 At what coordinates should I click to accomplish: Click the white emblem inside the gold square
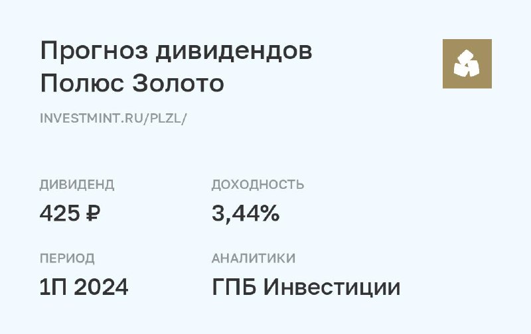coord(467,64)
